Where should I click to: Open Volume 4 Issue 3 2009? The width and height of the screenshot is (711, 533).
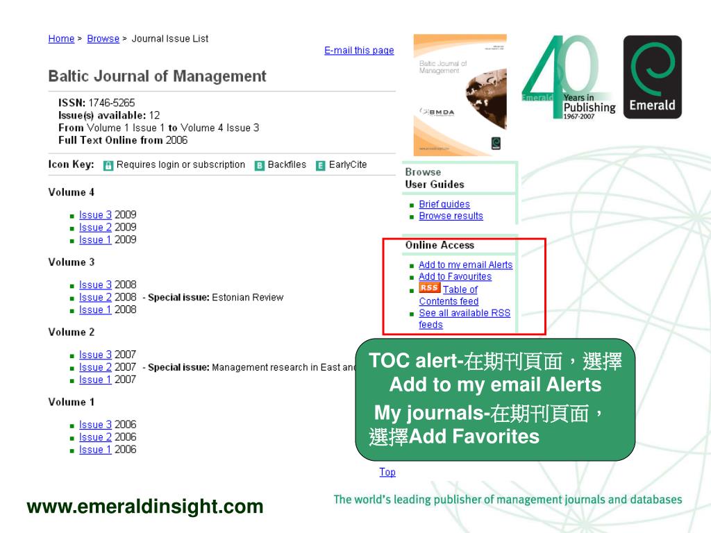point(95,215)
